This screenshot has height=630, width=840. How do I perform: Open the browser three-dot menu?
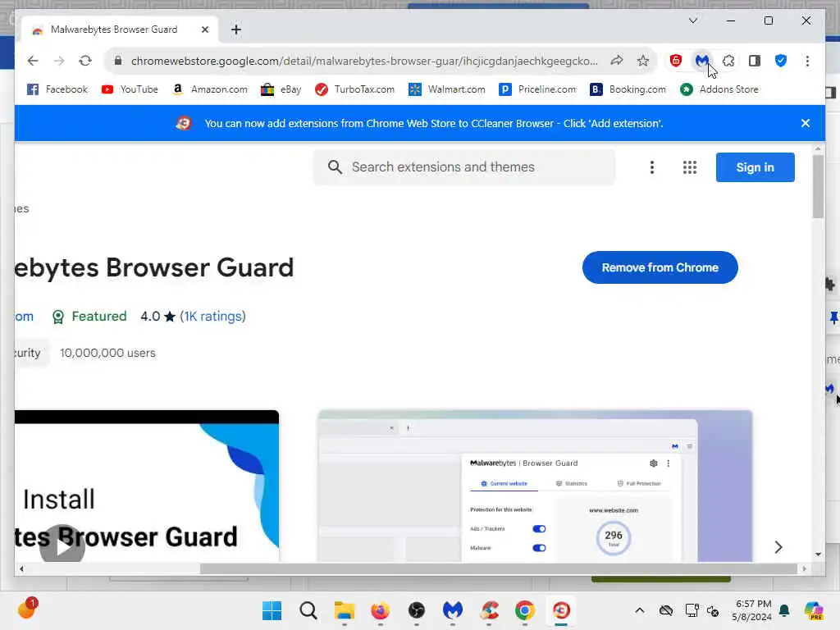tap(807, 61)
